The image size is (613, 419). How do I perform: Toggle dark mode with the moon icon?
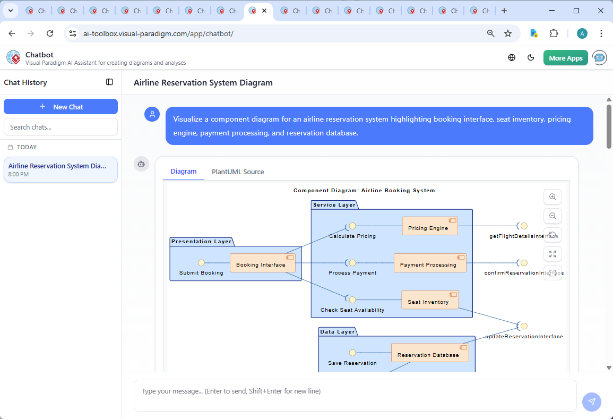coord(531,57)
